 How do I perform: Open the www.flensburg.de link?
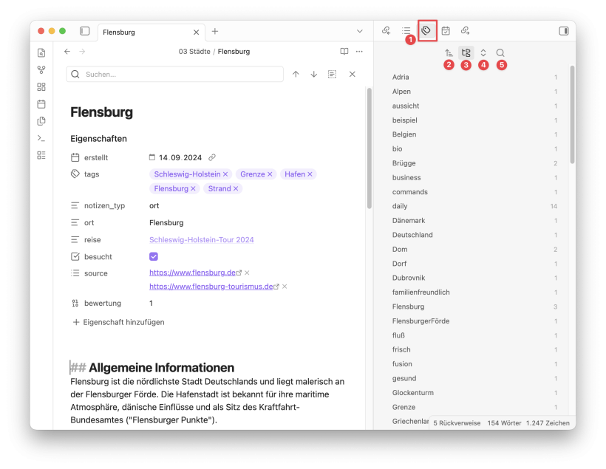[x=191, y=273]
